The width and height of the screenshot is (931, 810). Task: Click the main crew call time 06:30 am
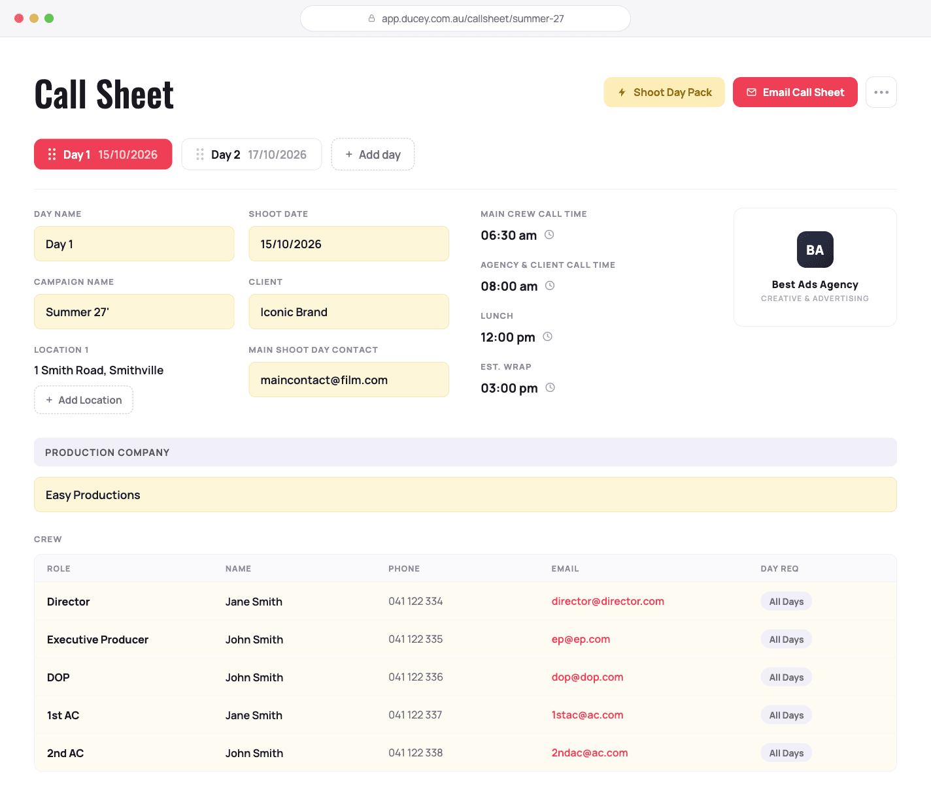[x=509, y=235]
